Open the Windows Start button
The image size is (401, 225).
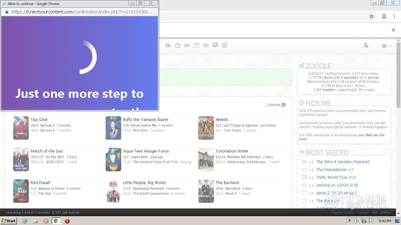[x=8, y=221]
